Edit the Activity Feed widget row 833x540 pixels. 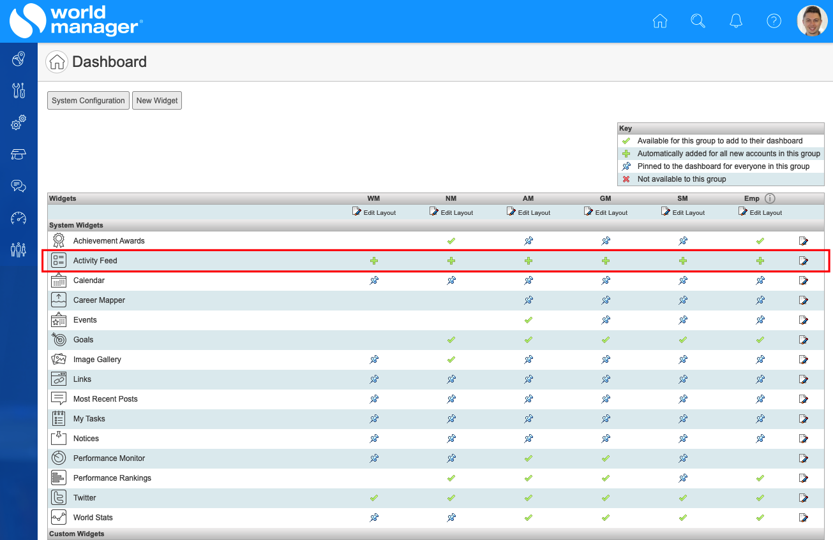tap(804, 261)
